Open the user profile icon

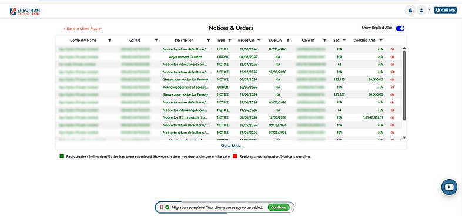click(x=421, y=11)
